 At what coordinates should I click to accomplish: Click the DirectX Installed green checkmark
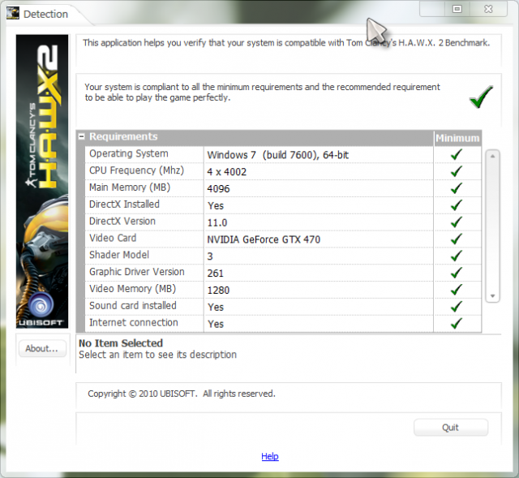click(457, 205)
